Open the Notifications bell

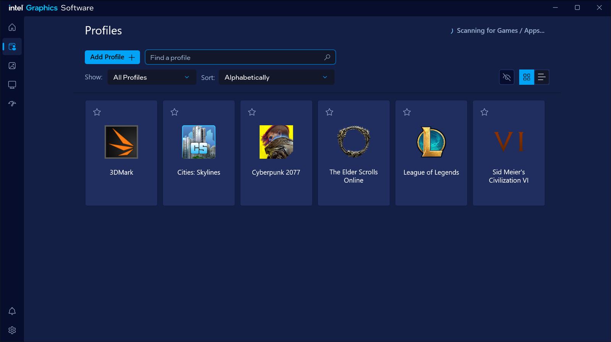[x=12, y=311]
